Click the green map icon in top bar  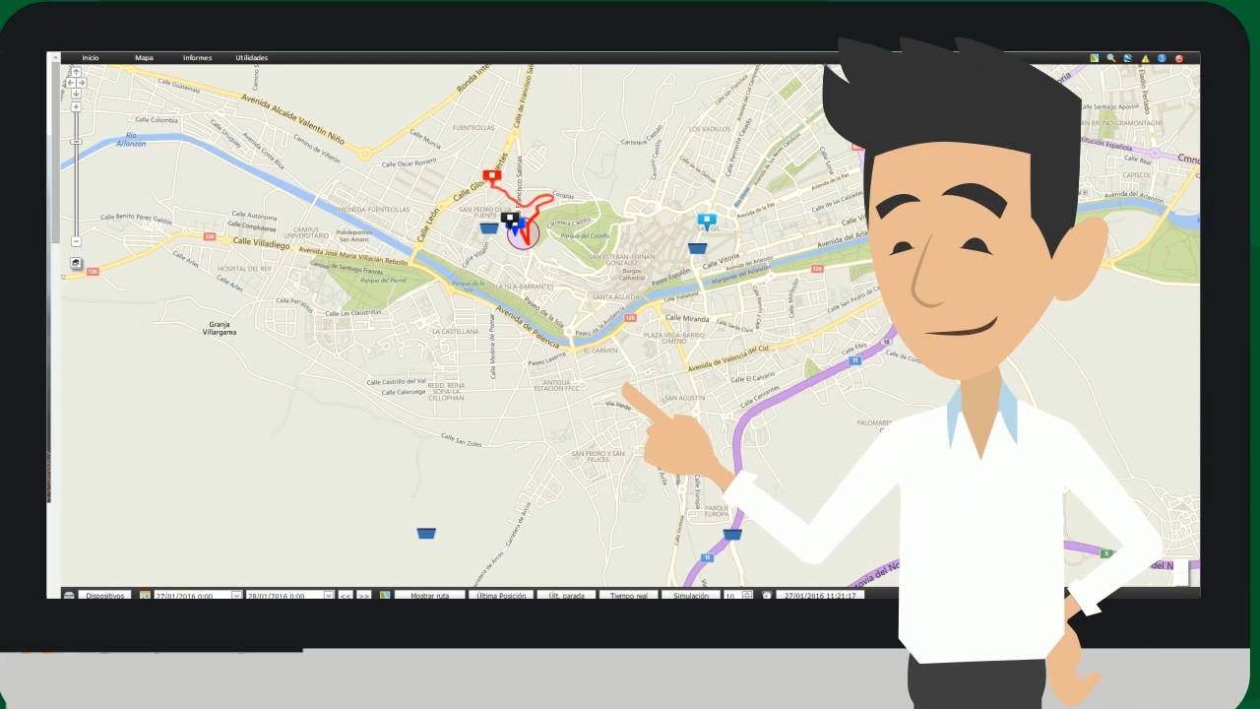[x=1095, y=58]
